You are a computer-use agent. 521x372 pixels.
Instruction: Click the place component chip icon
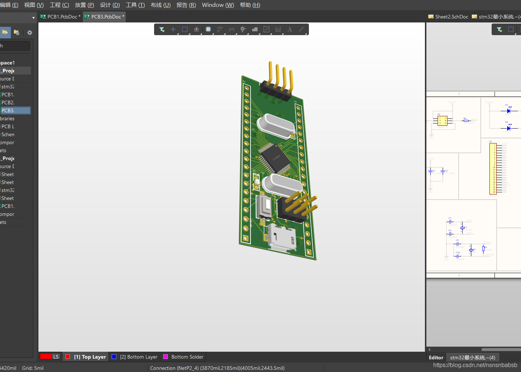coord(208,29)
